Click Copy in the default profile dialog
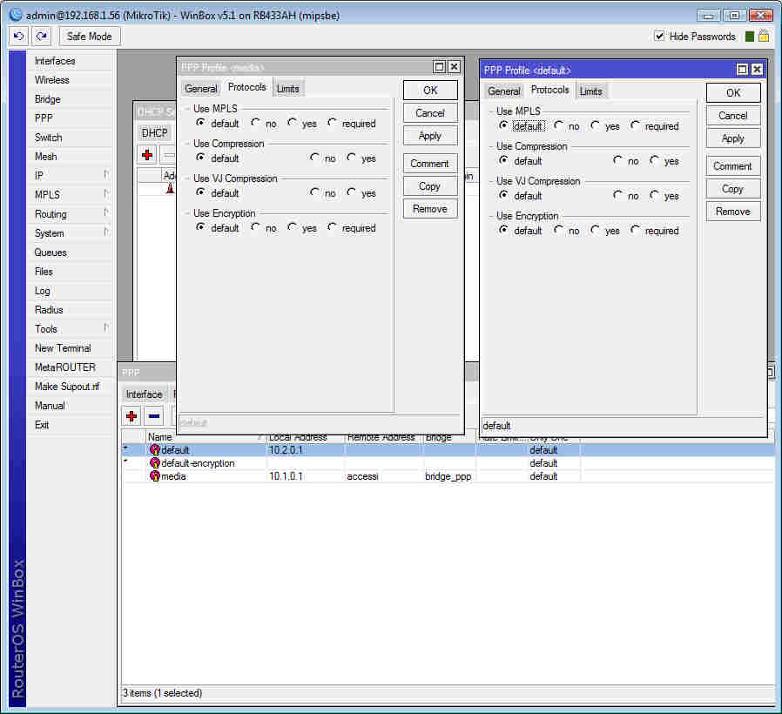This screenshot has height=714, width=782. point(733,188)
